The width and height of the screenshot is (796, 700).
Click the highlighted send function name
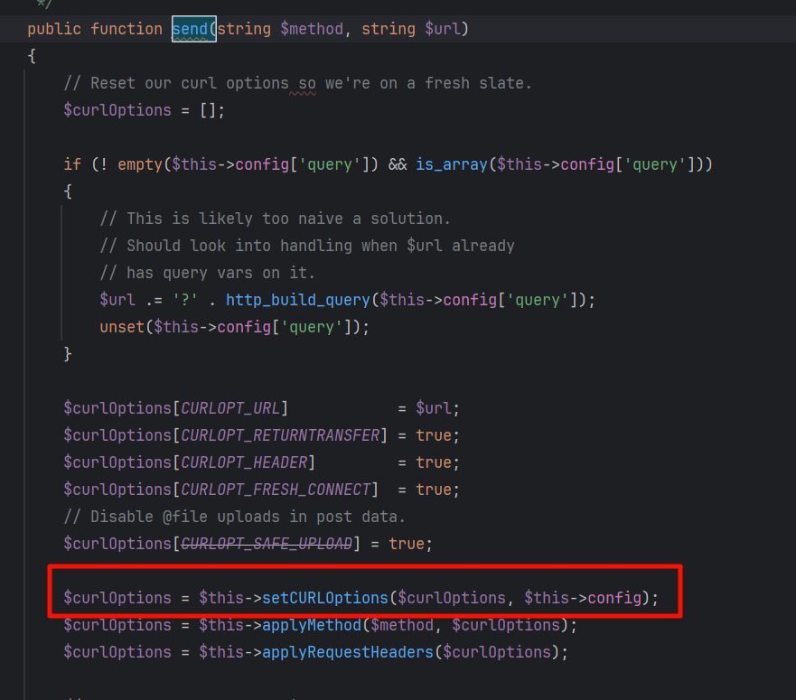click(193, 29)
